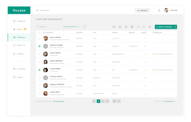Viewport: 191px width, 122px height.
Task: Open Paramètres settings
Action: [x=19, y=69]
